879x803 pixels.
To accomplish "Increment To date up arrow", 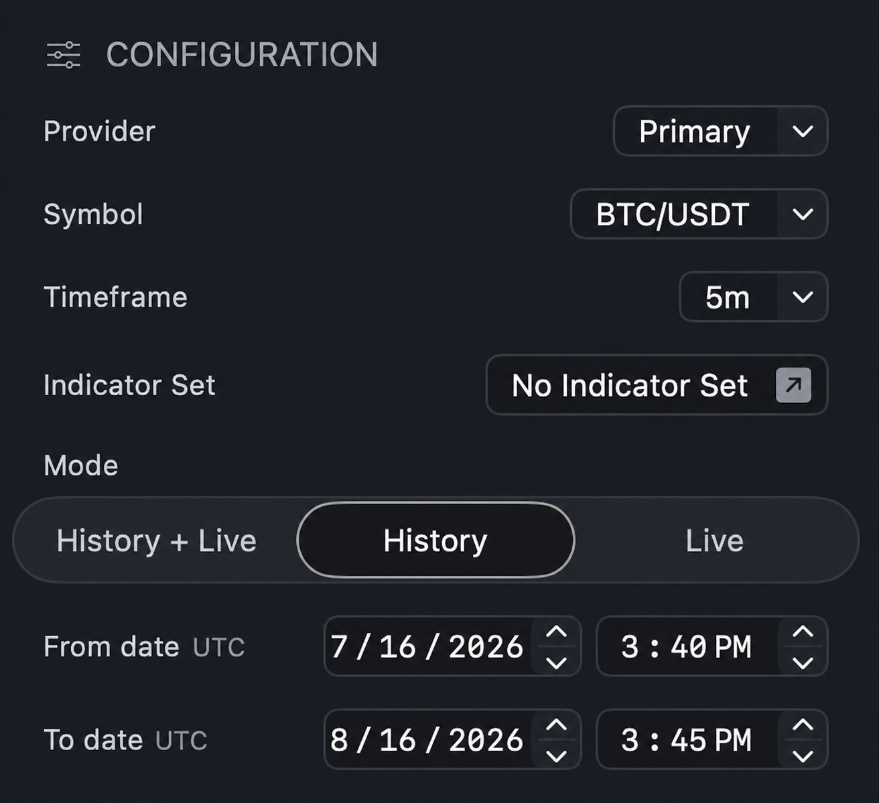I will coord(556,725).
